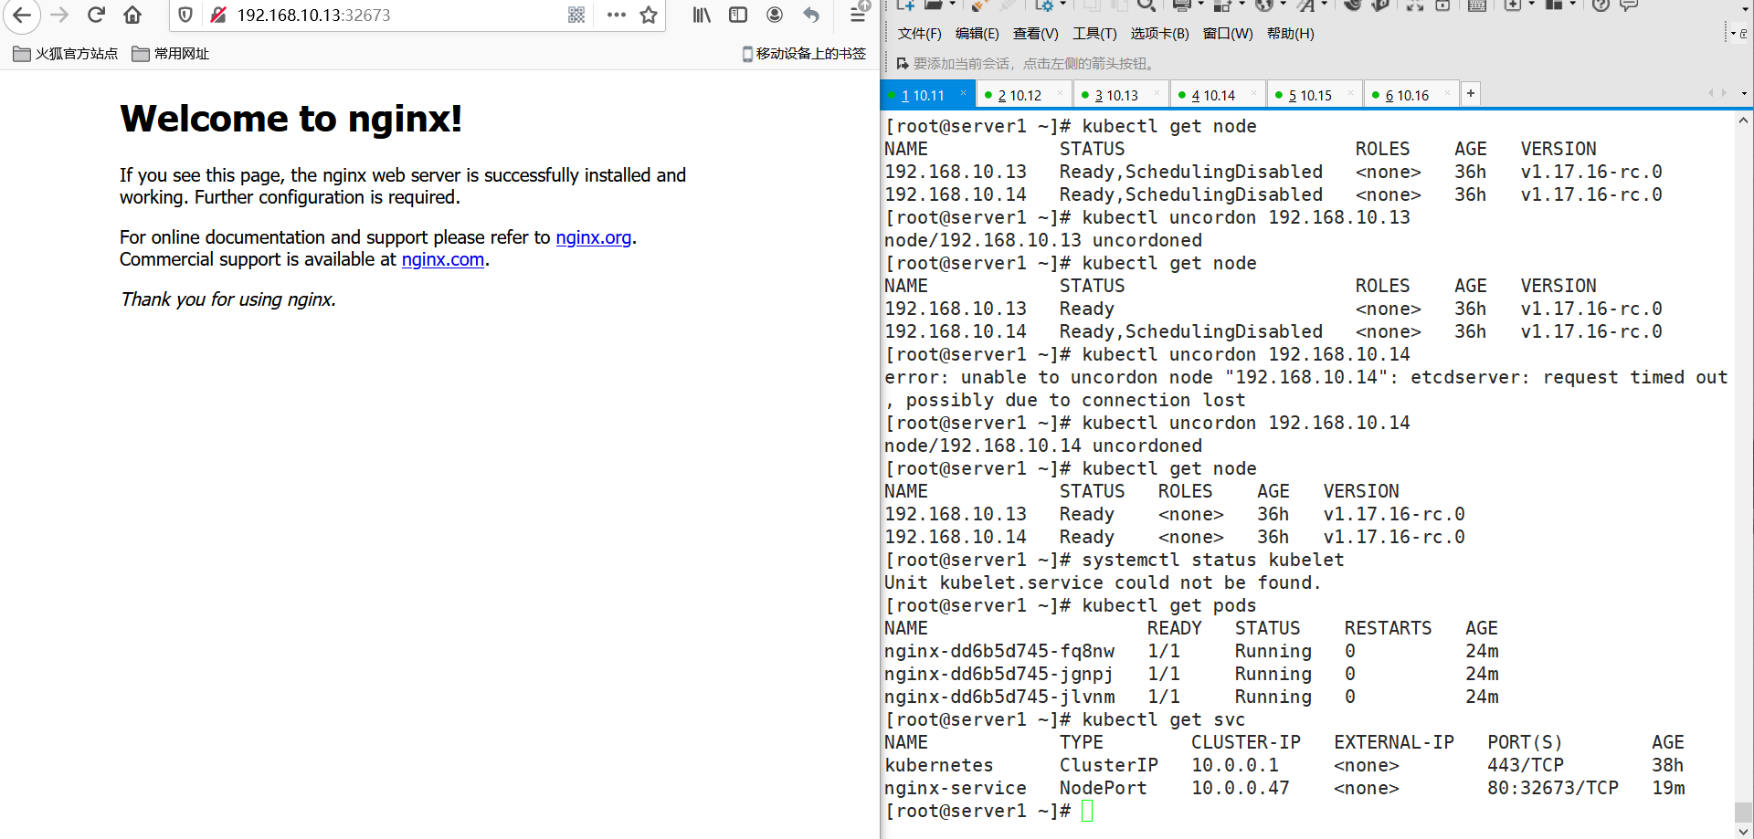Follow the nginx.com link
The width and height of the screenshot is (1754, 839).
click(x=443, y=259)
